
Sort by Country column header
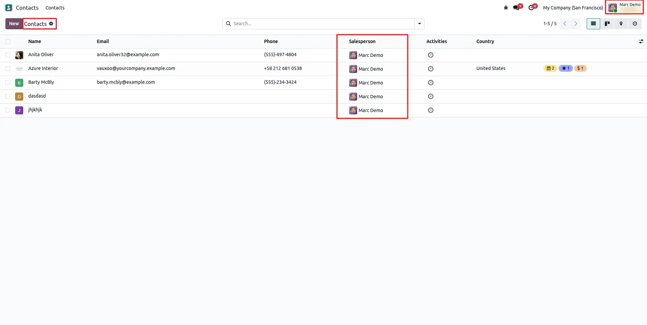click(485, 41)
